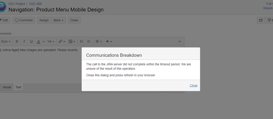Open the D2C-568 issue link
Image resolution: width=273 pixels, height=119 pixels.
36,4
